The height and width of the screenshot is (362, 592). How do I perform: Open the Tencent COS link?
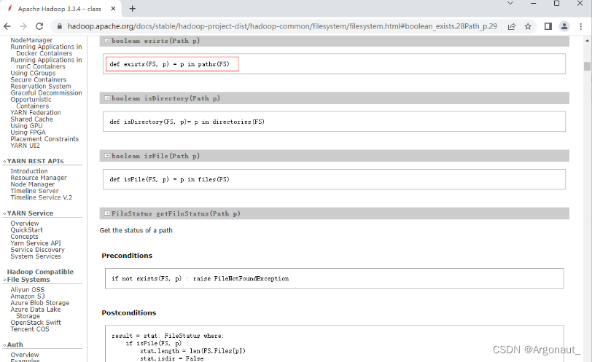tap(30, 329)
